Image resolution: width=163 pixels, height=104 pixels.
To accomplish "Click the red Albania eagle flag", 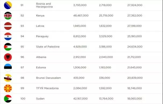I will click(x=8, y=57).
